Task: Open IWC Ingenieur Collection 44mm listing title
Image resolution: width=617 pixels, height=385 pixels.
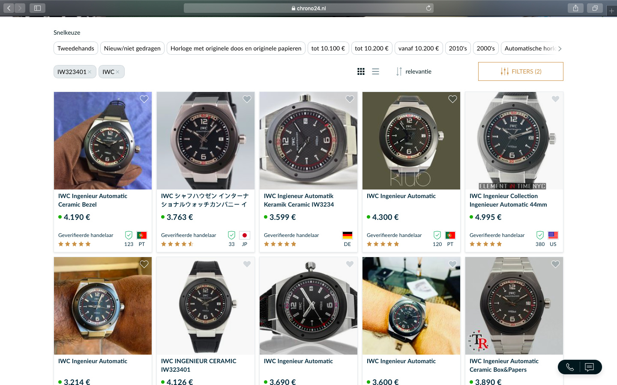Action: tap(508, 200)
